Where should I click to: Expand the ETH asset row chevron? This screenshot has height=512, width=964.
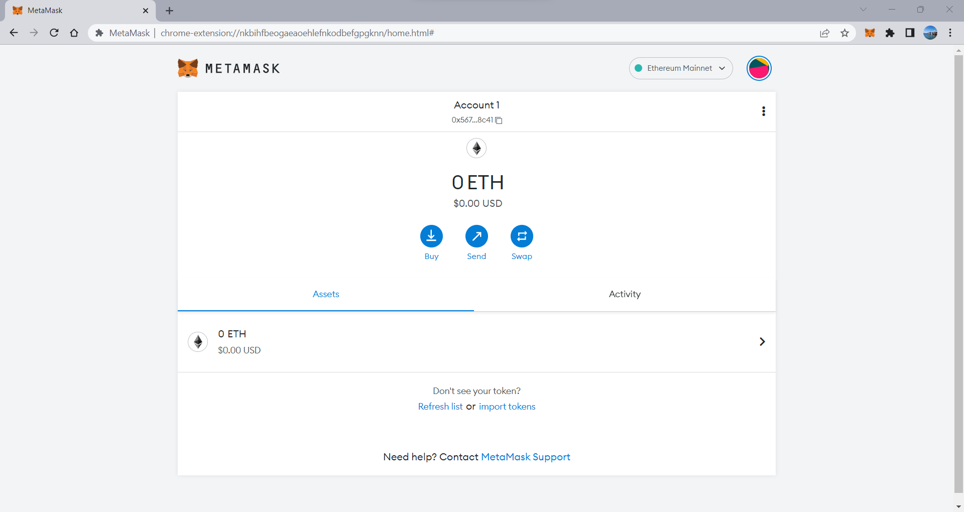point(762,342)
